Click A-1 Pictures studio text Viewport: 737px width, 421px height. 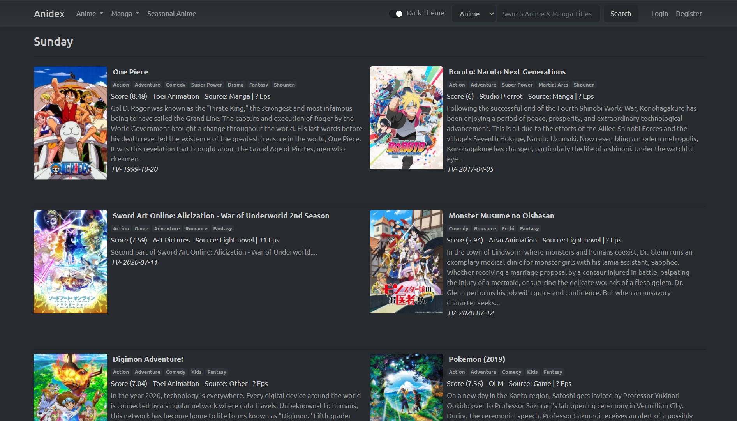tap(171, 240)
